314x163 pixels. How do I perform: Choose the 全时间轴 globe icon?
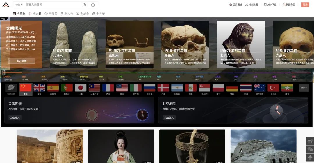point(11,88)
